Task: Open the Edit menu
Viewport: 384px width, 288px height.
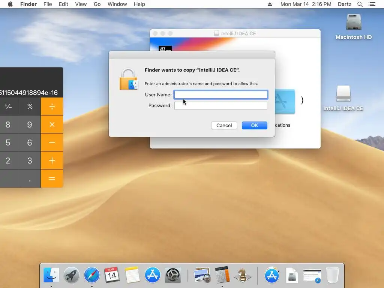Action: (63, 4)
